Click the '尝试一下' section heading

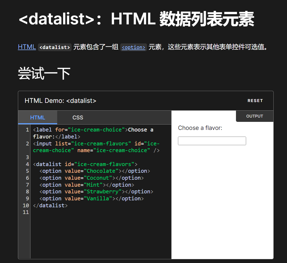pos(44,73)
